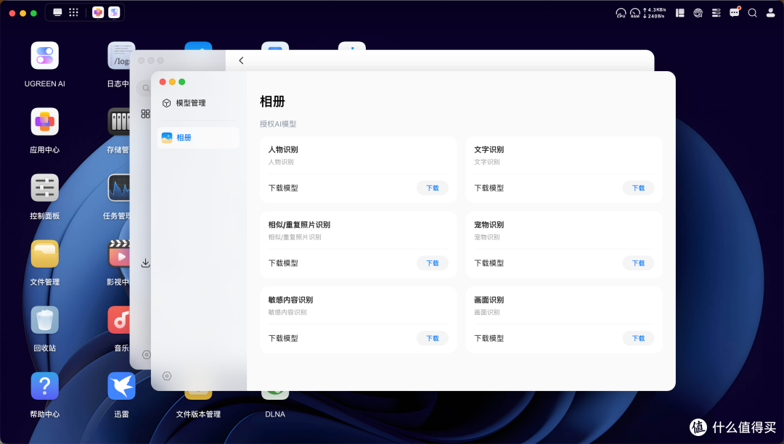
Task: Click the search icon in background window
Action: pos(145,88)
